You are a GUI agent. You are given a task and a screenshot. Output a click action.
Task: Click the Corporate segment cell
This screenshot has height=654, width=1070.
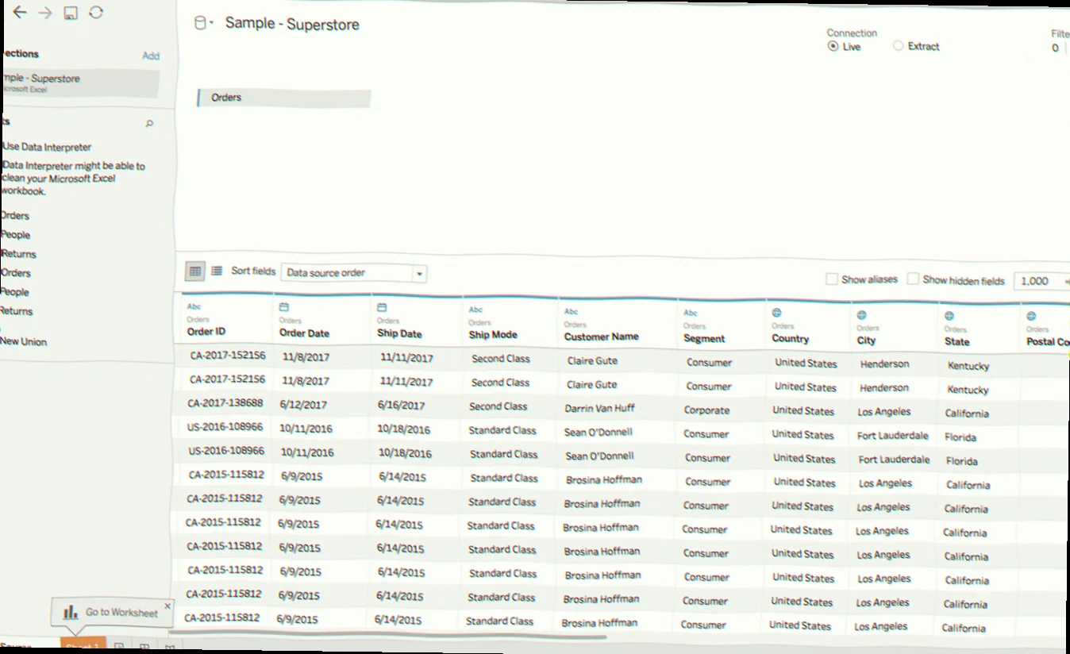(706, 410)
